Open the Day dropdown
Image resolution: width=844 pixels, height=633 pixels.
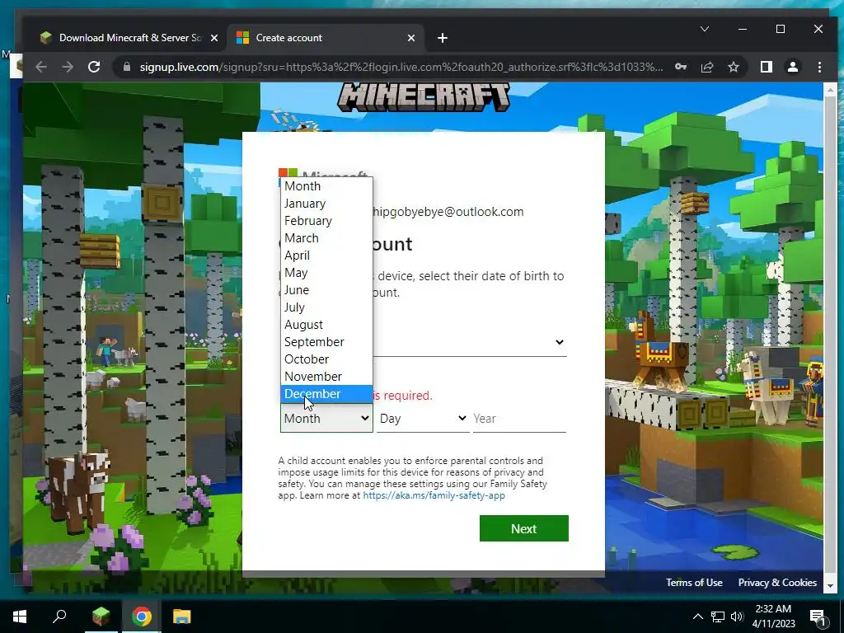(423, 418)
